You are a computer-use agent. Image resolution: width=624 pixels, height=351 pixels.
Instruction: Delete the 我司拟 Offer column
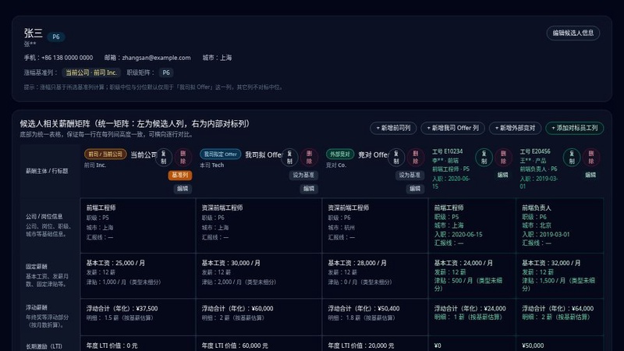pyautogui.click(x=309, y=158)
